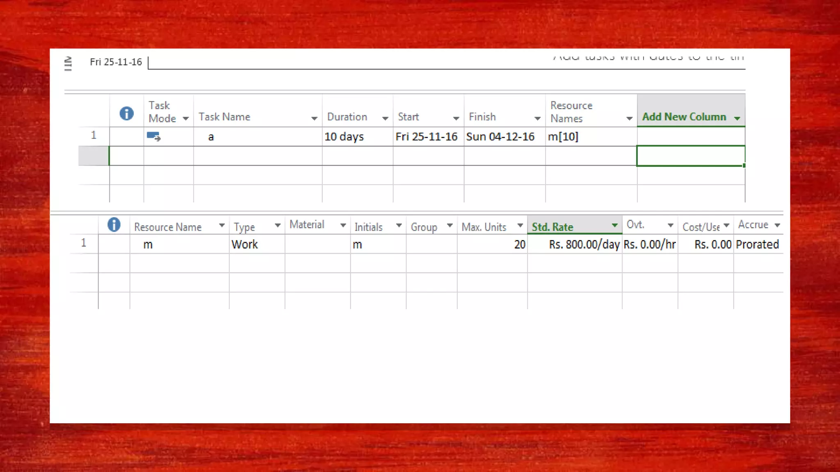840x472 pixels.
Task: Click the auto-scheduled task mode icon
Action: [x=153, y=136]
